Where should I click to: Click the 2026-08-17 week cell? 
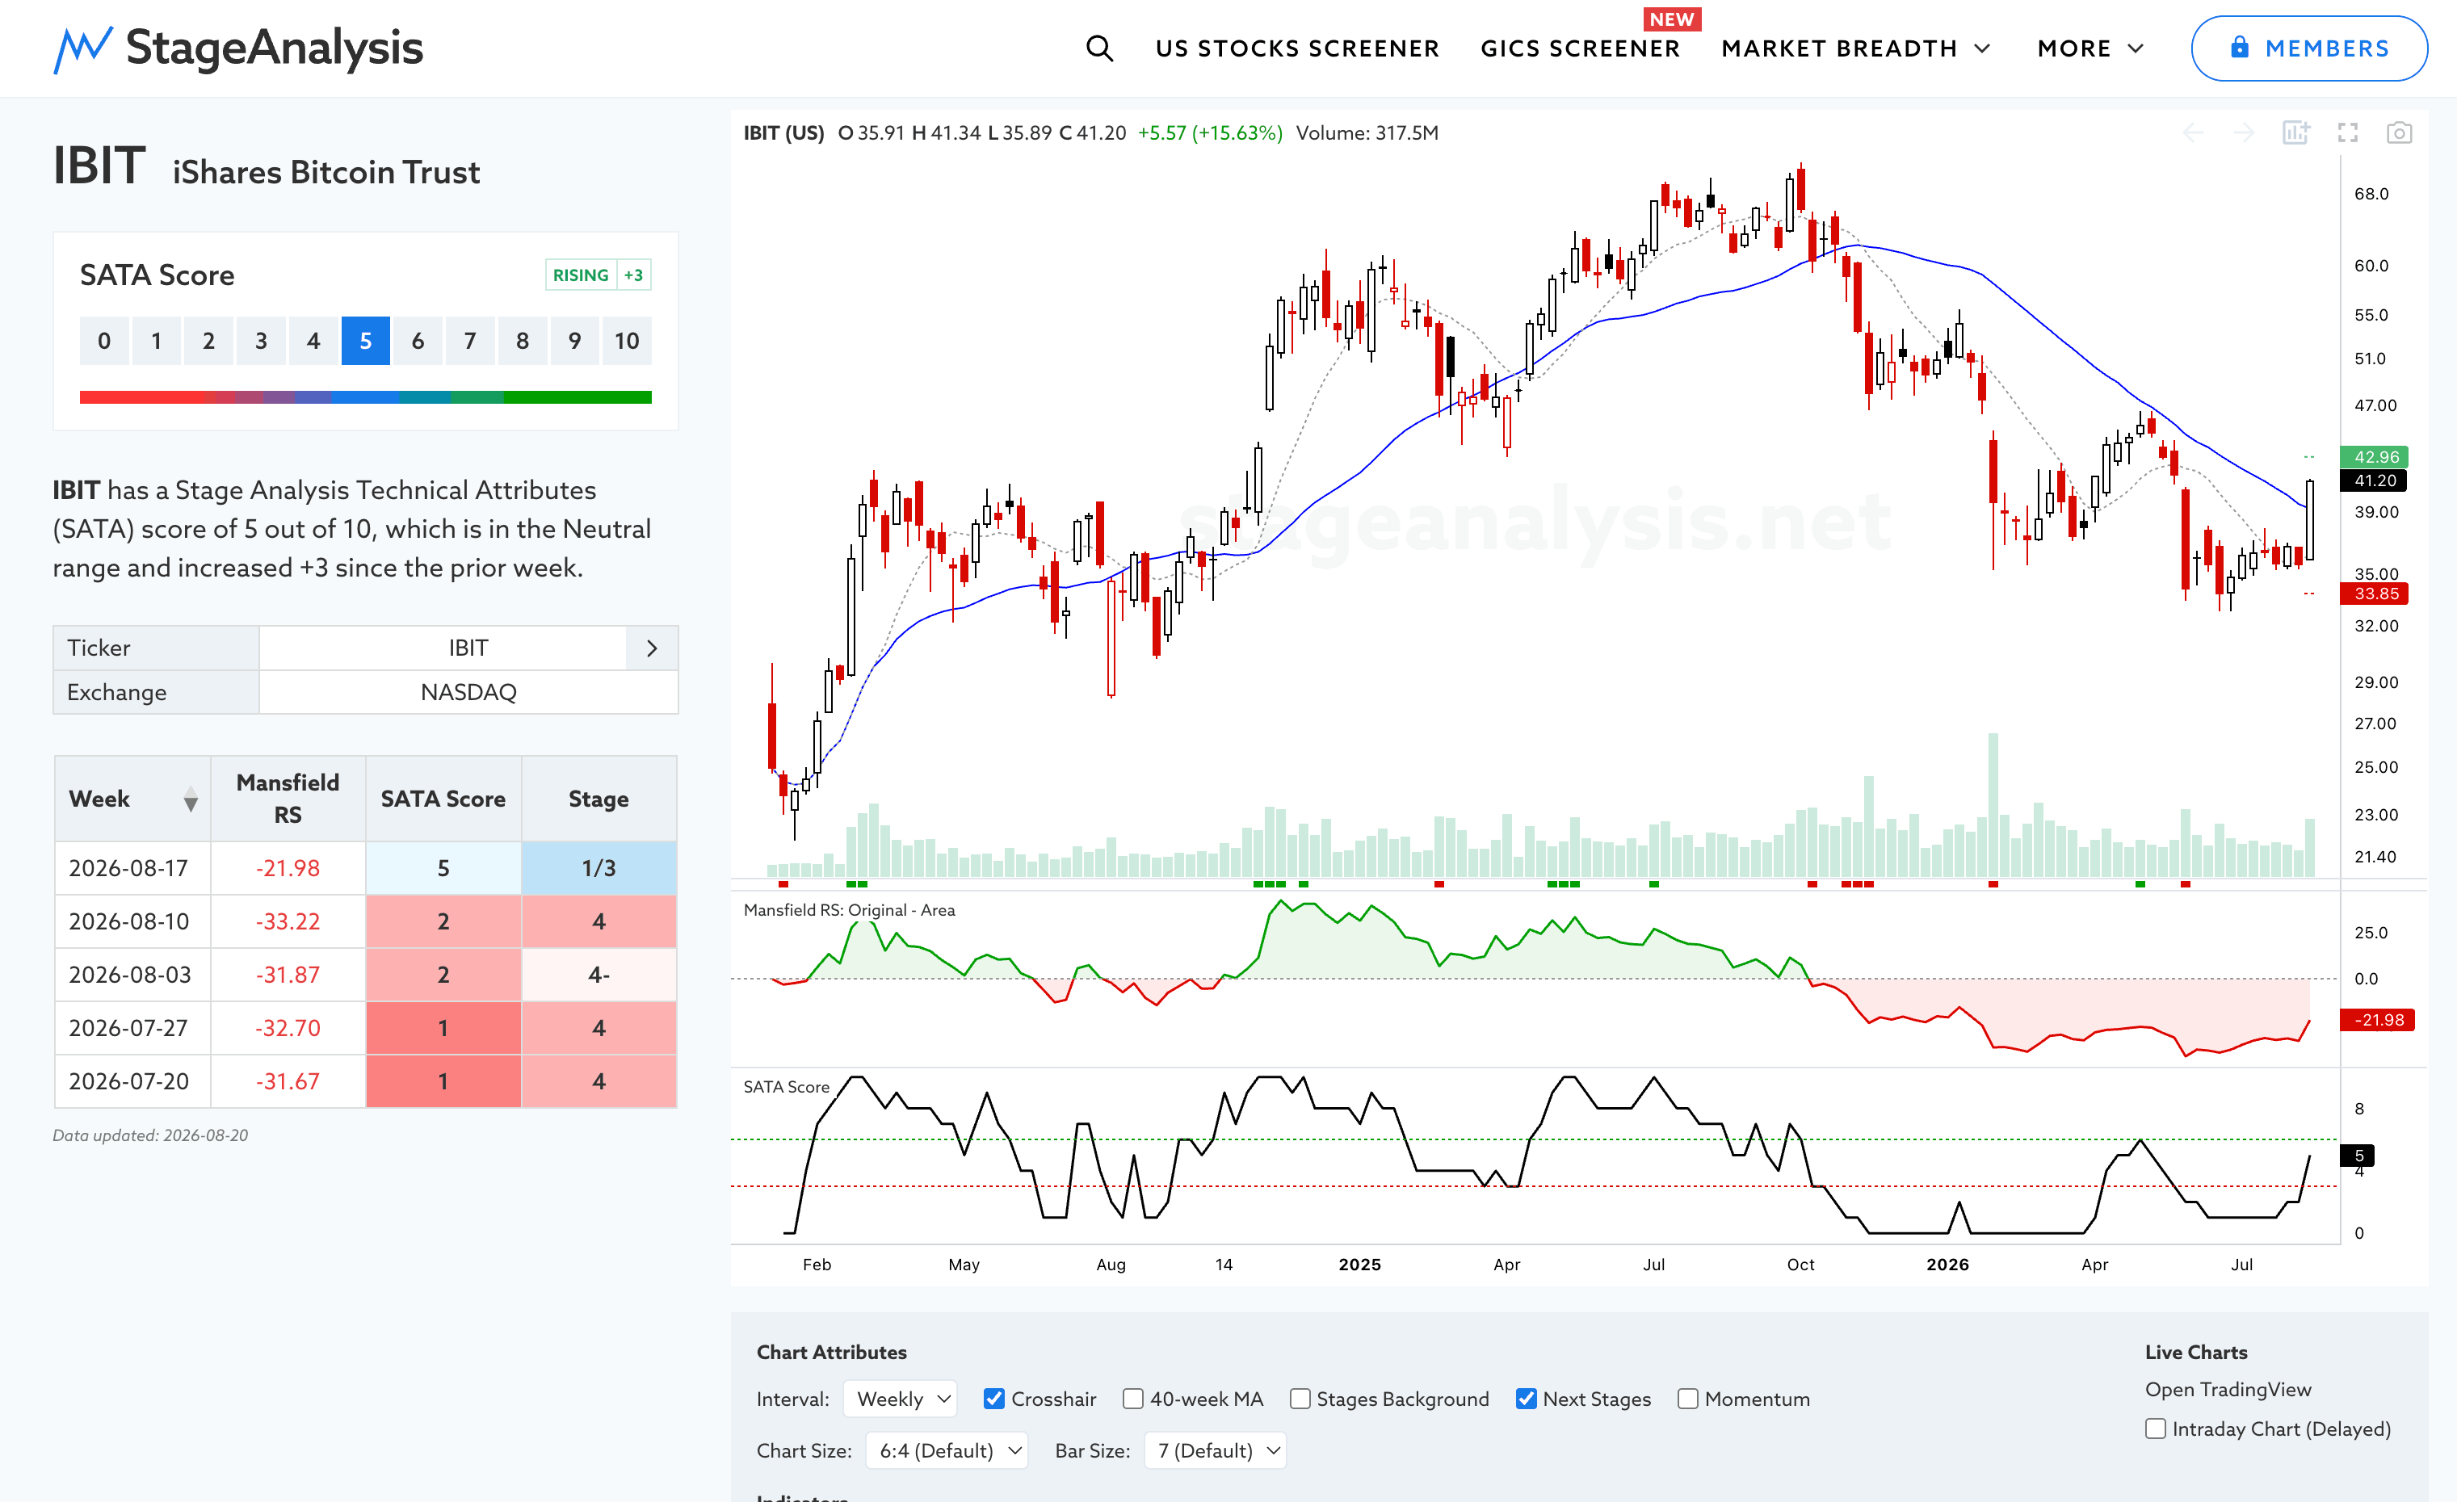[x=132, y=868]
